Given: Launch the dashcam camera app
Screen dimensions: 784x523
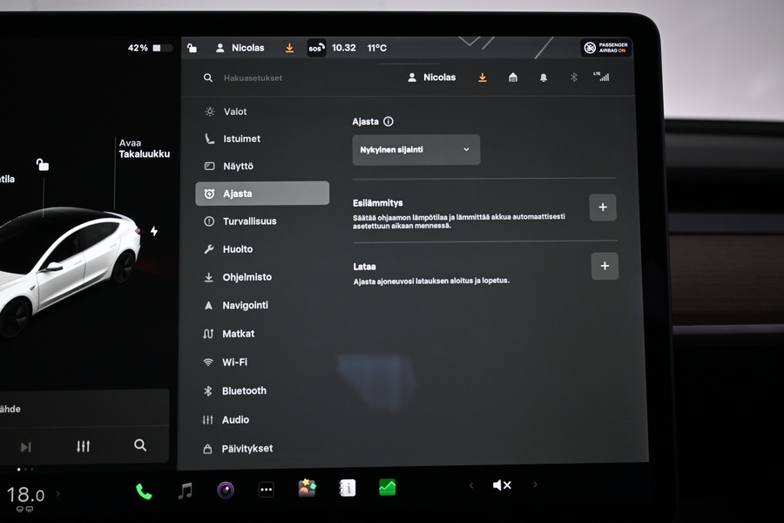Looking at the screenshot, I should (226, 490).
